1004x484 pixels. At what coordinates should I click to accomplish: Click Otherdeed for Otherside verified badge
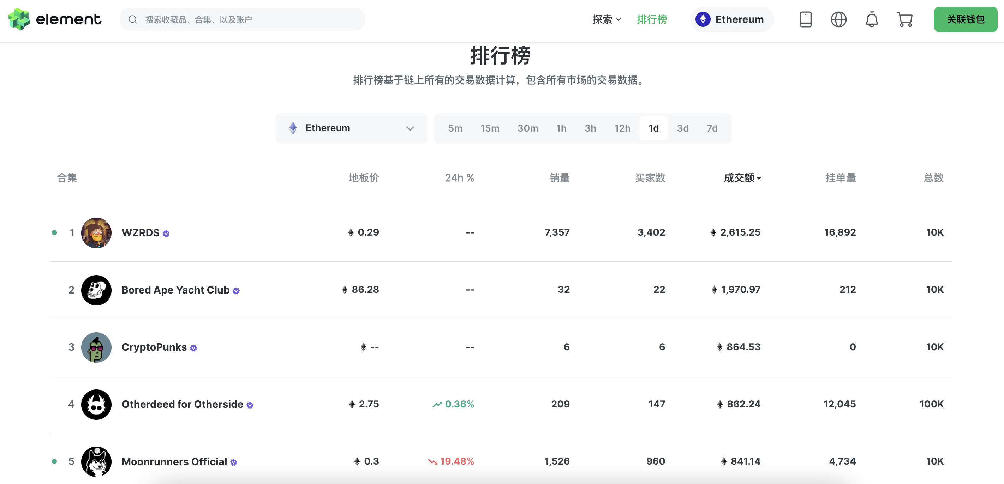(x=250, y=405)
